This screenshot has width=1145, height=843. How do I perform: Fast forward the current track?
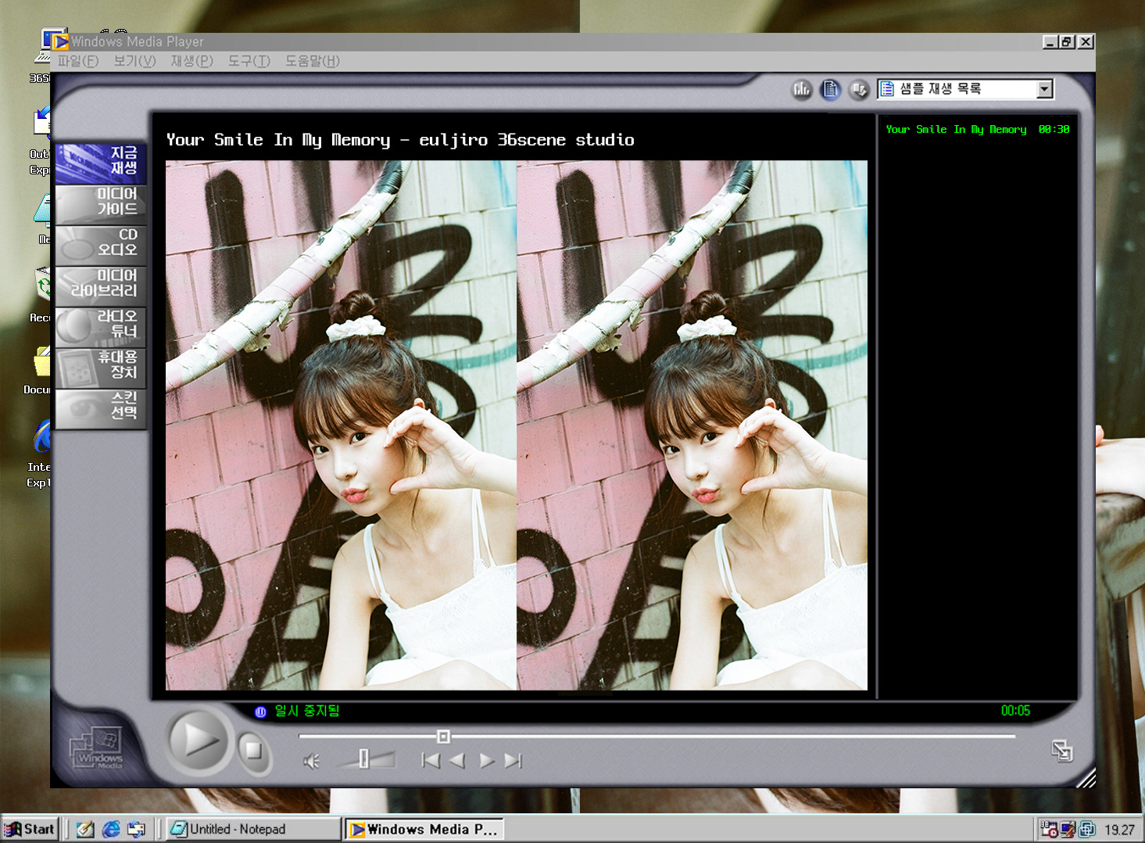tap(487, 761)
